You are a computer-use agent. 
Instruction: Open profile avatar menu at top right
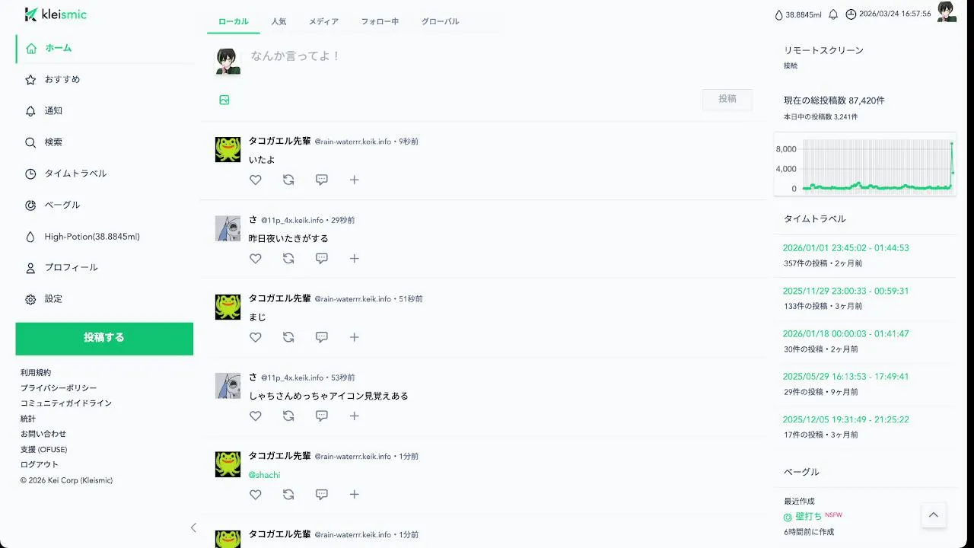click(x=947, y=11)
